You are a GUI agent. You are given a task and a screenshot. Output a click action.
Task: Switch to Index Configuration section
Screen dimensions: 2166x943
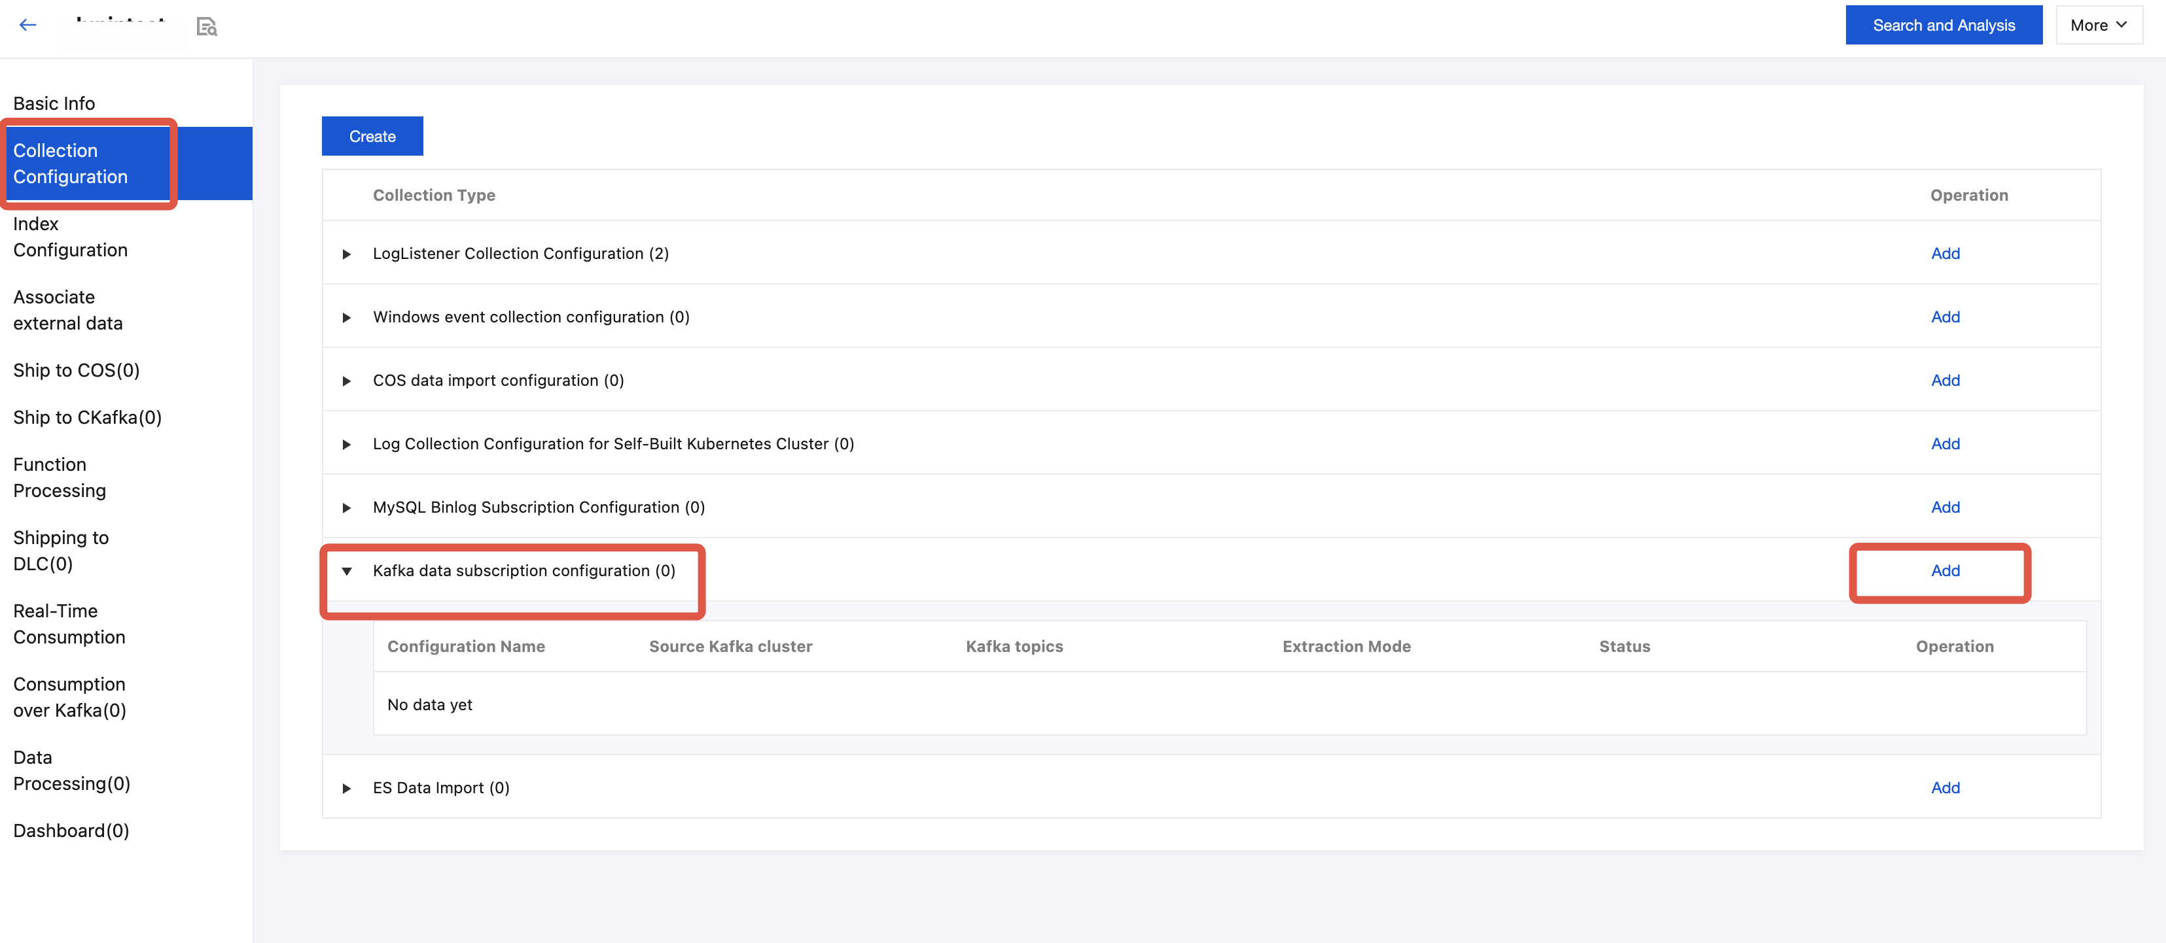click(x=70, y=237)
